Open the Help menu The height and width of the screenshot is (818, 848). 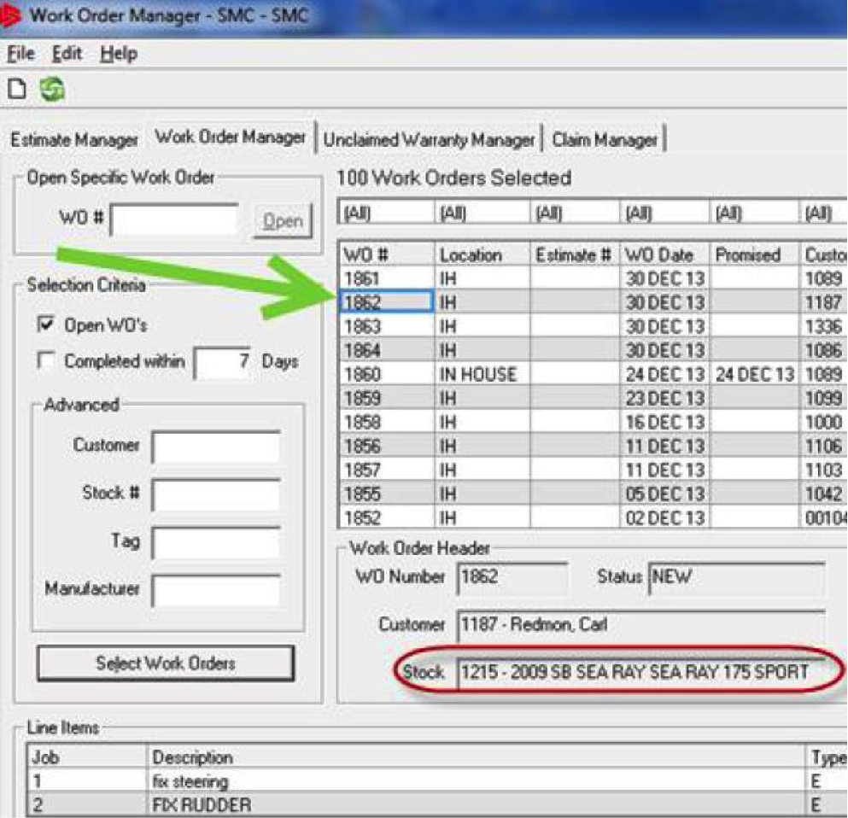click(x=119, y=54)
